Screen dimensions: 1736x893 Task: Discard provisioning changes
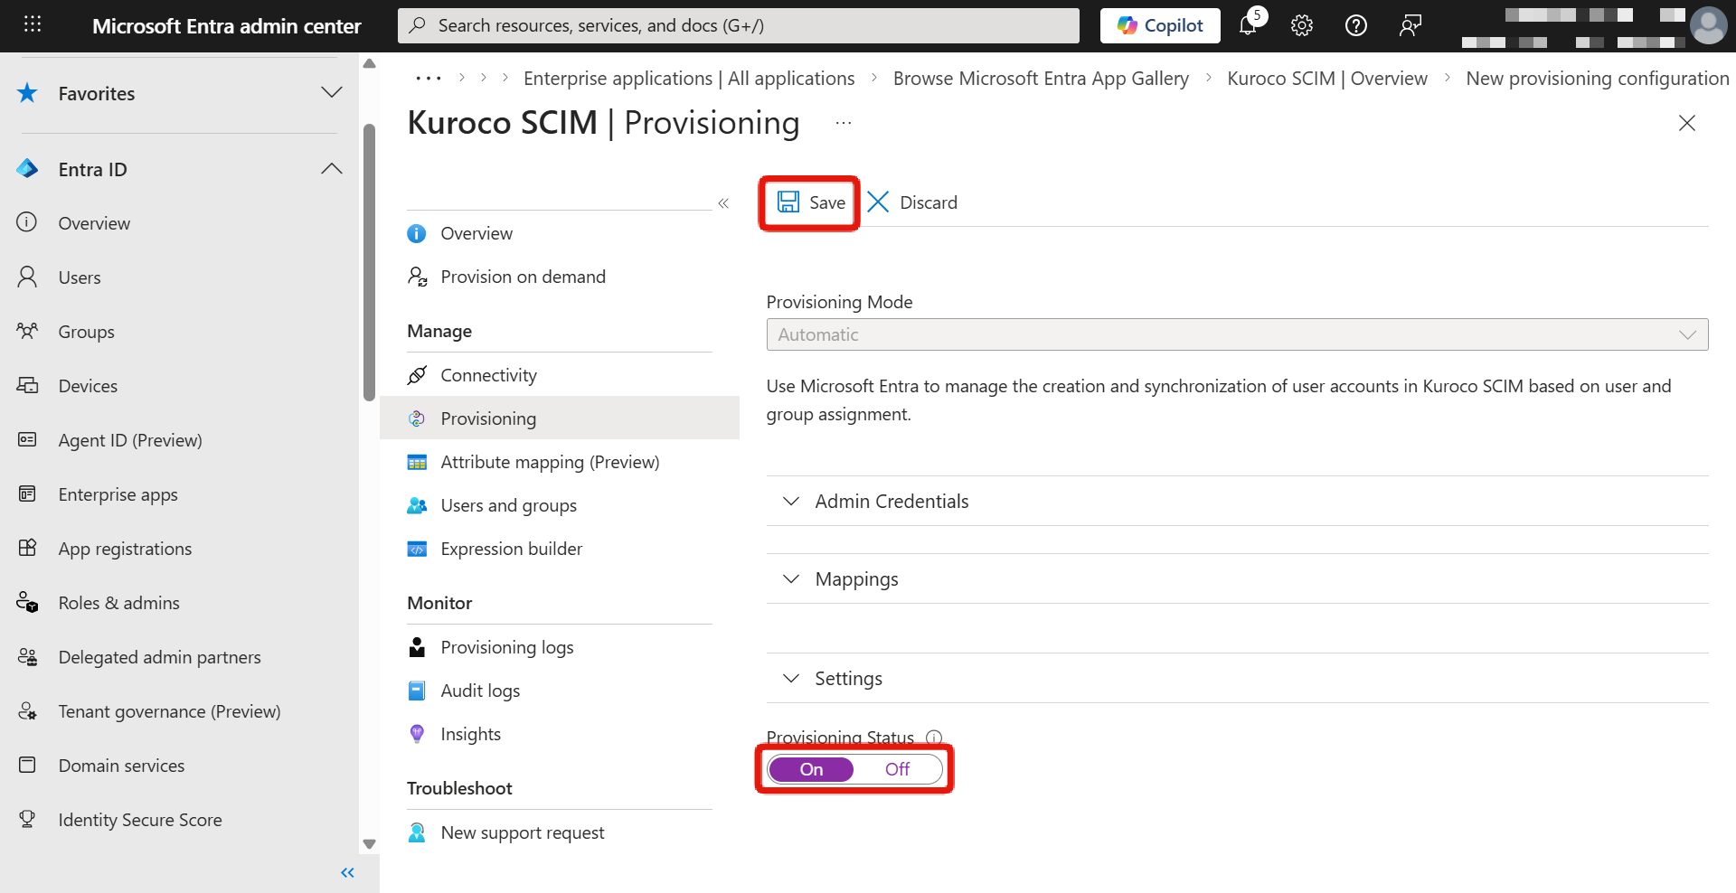(x=912, y=202)
